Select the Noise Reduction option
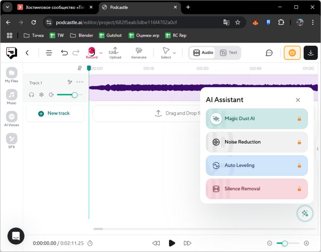321x252 pixels. click(257, 142)
